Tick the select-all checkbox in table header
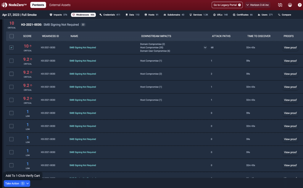Screen dimensions: 303x188 pyautogui.click(x=12, y=36)
